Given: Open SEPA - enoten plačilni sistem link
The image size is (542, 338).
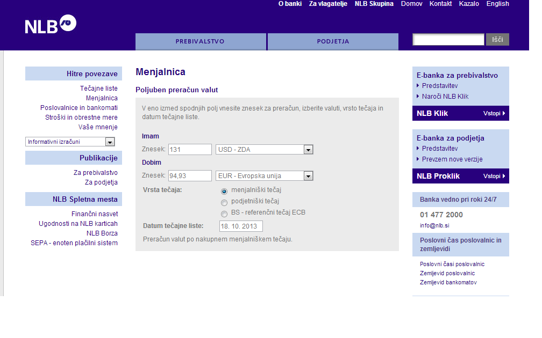Looking at the screenshot, I should pyautogui.click(x=74, y=243).
